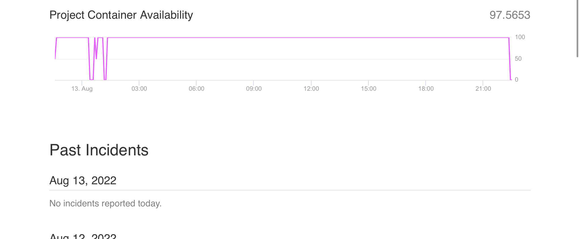Click the 13. Aug axis label
This screenshot has height=239, width=580.
(x=82, y=89)
